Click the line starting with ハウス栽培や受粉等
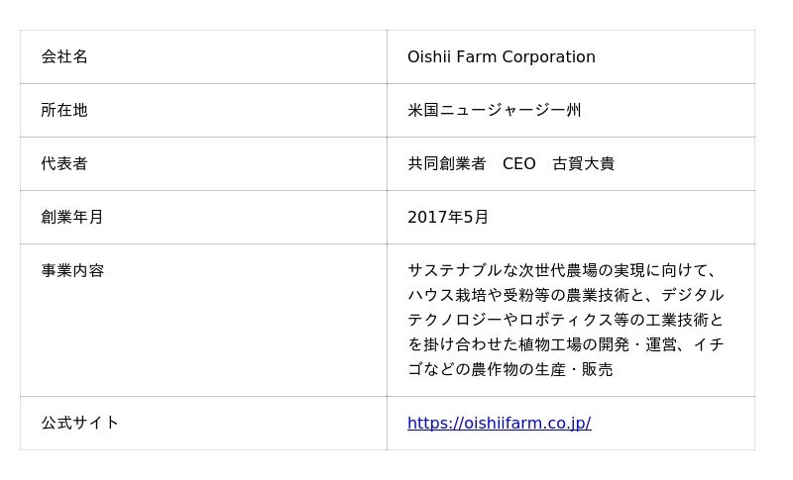Image resolution: width=793 pixels, height=480 pixels. point(565,296)
